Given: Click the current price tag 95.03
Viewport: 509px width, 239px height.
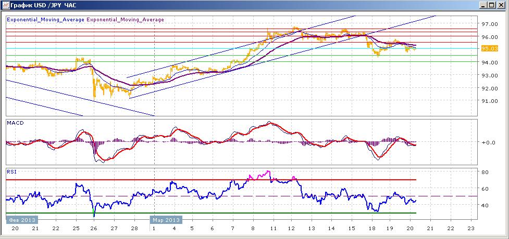Looking at the screenshot, I should (490, 48).
